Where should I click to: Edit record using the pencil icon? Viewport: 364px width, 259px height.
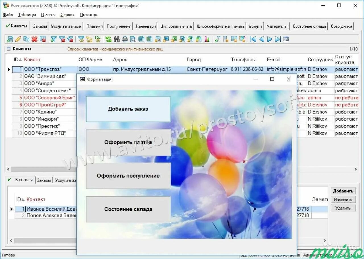(x=18, y=39)
